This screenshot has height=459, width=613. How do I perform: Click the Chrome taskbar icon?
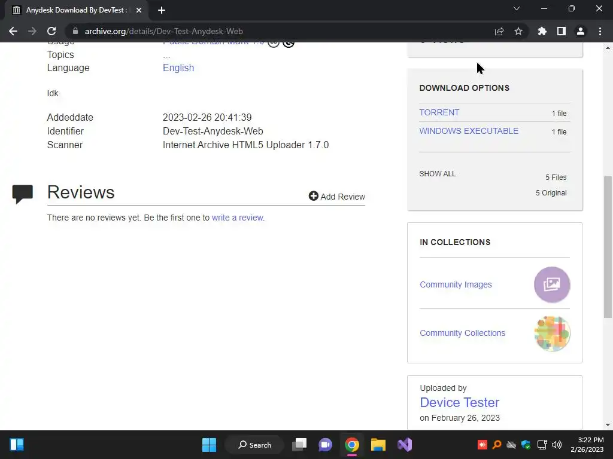point(352,445)
